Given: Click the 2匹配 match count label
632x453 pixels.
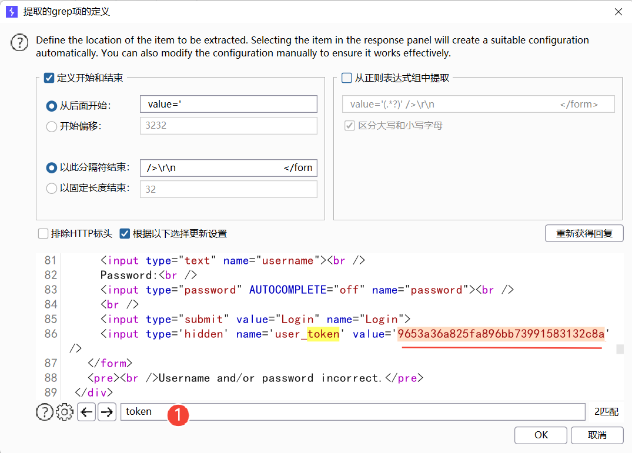Looking at the screenshot, I should tap(606, 412).
